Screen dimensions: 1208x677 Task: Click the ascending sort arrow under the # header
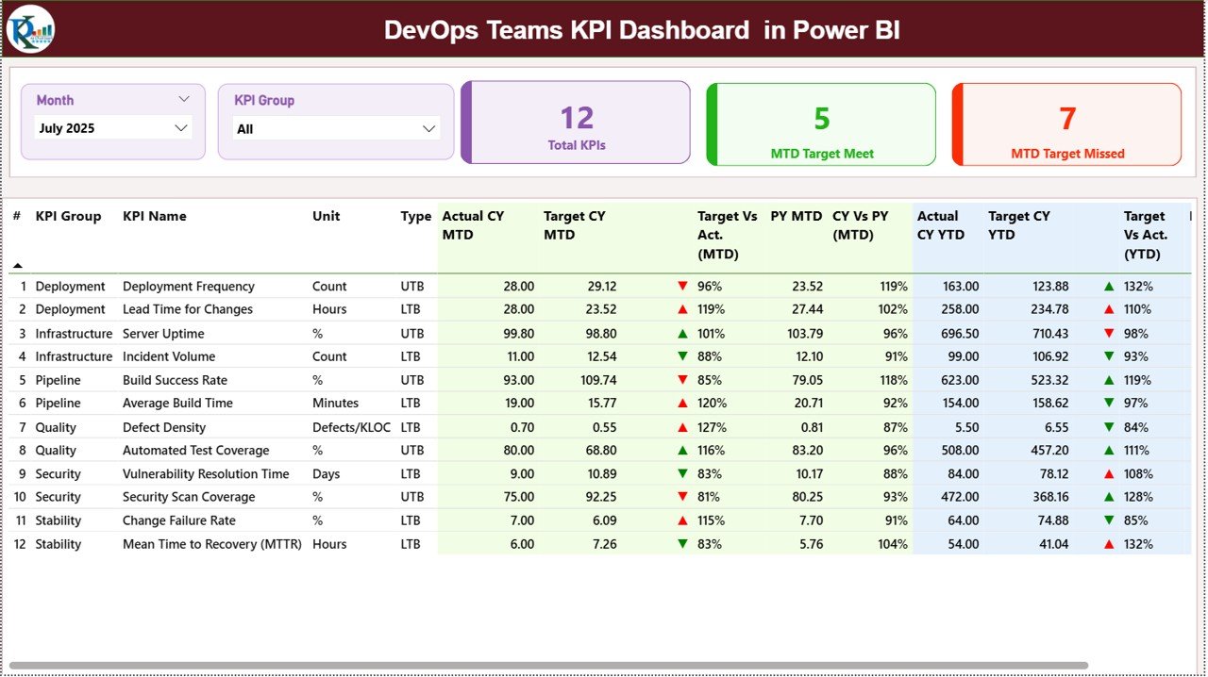tap(17, 265)
